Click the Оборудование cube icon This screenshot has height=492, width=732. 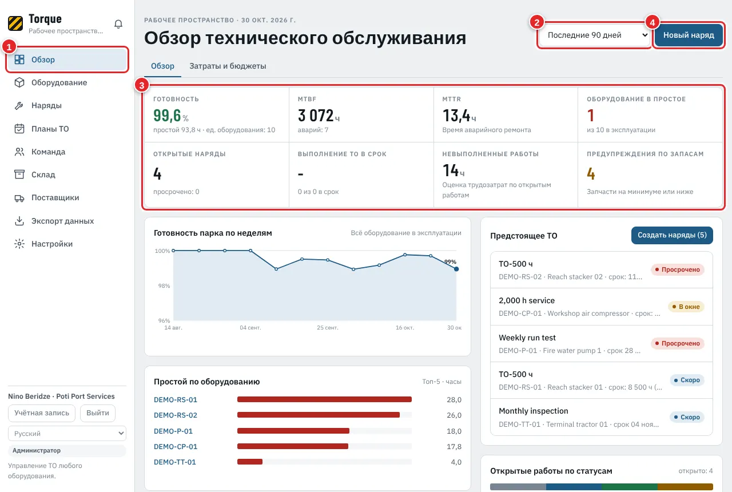point(19,82)
